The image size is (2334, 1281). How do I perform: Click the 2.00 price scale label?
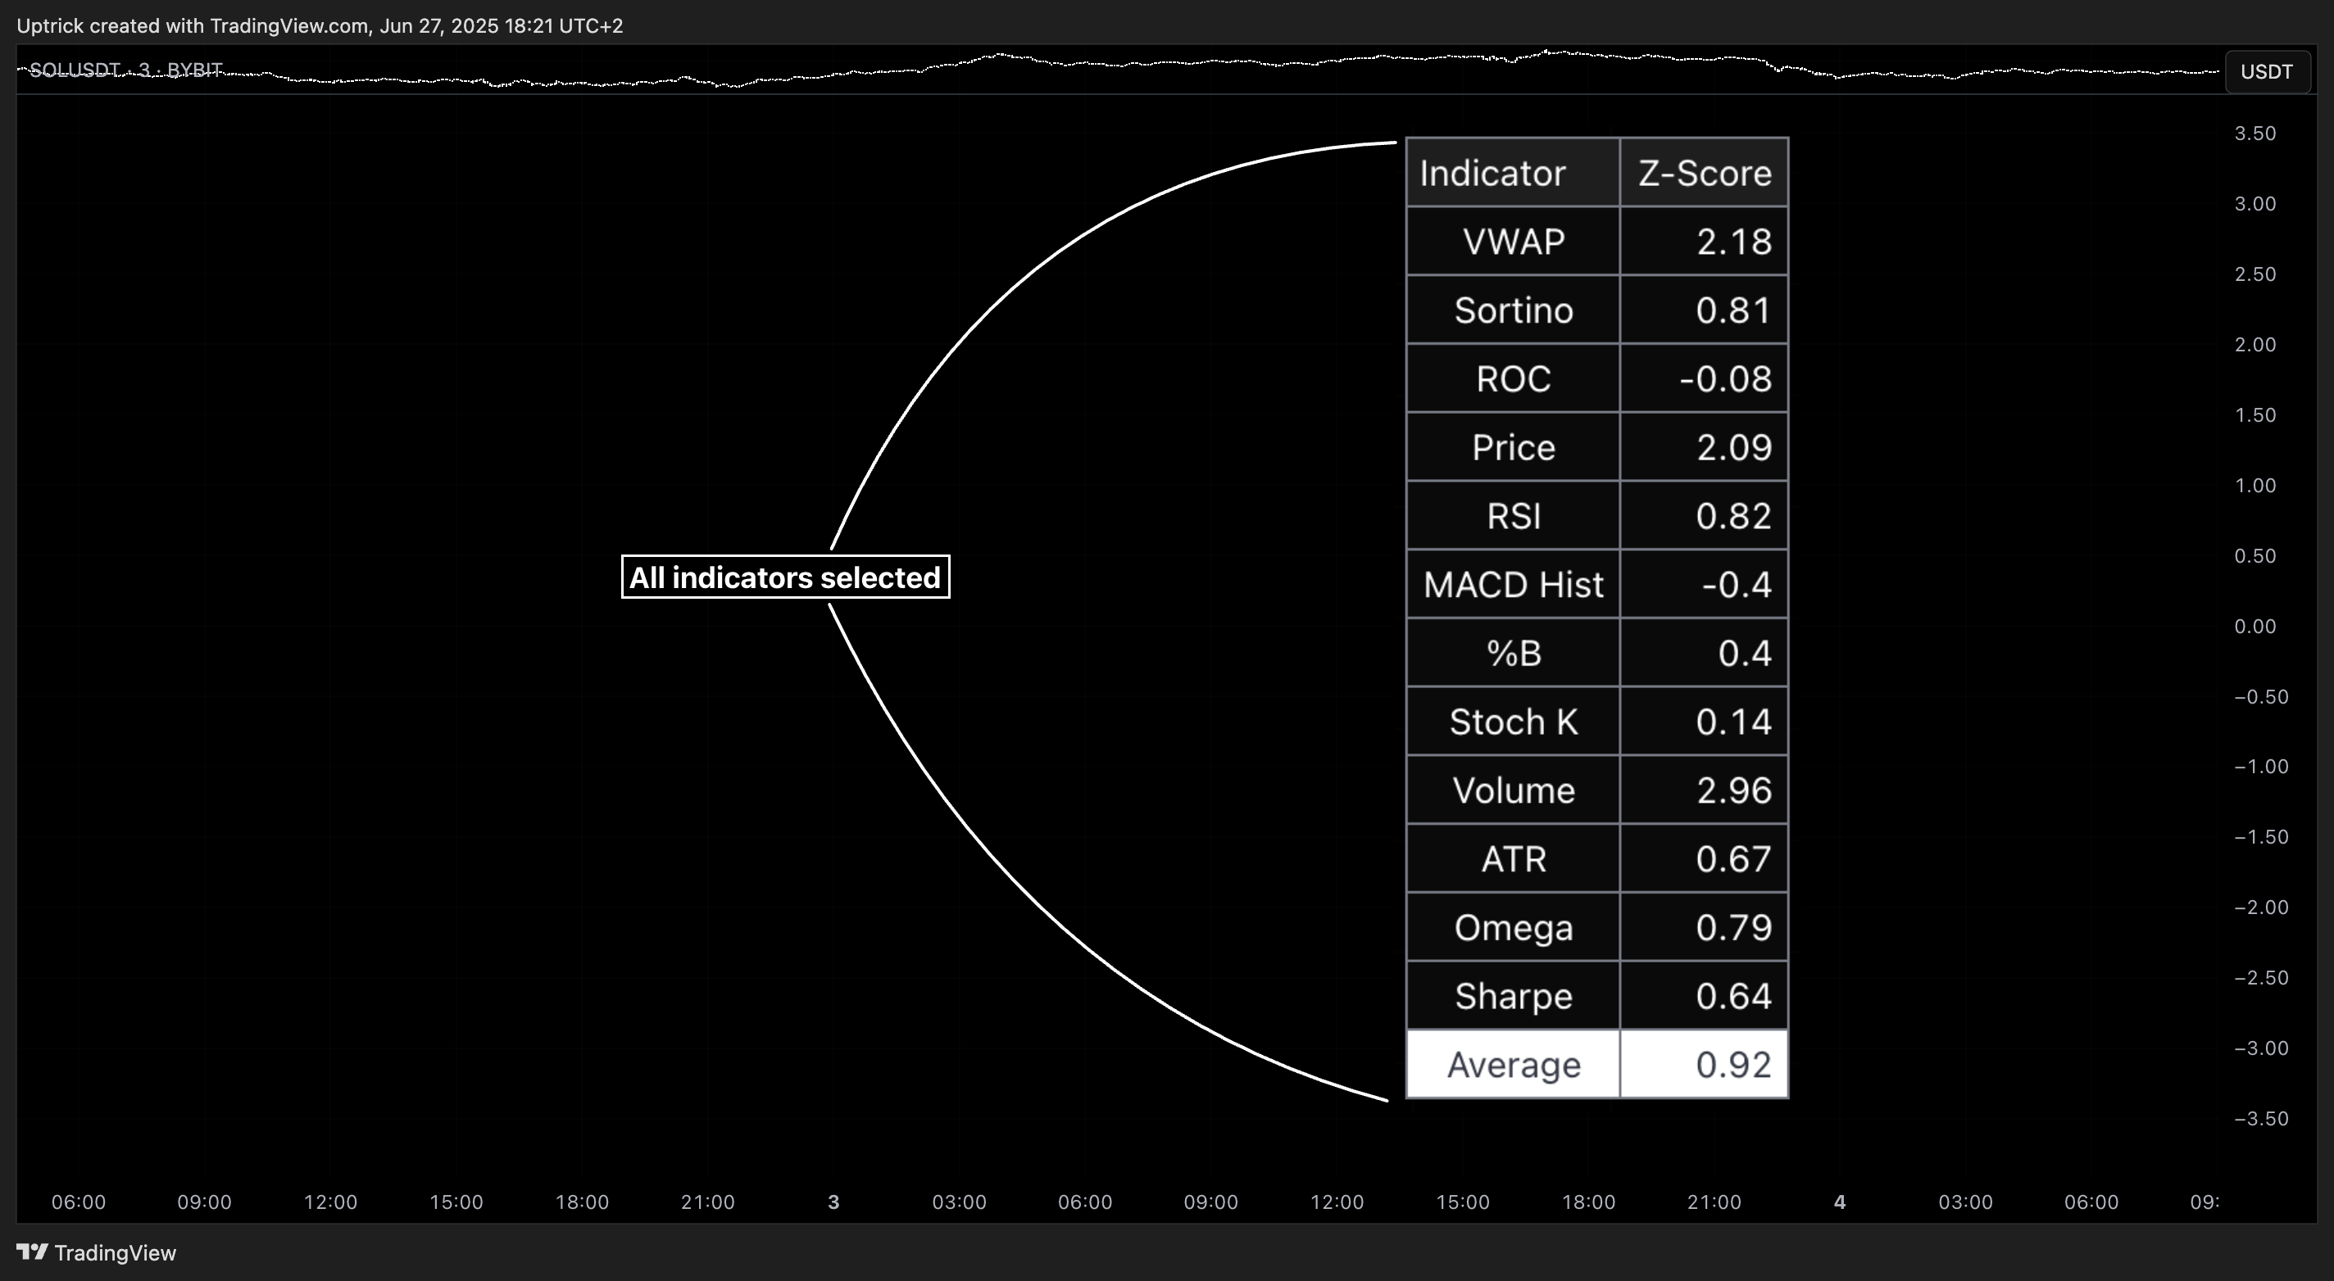[x=2255, y=344]
